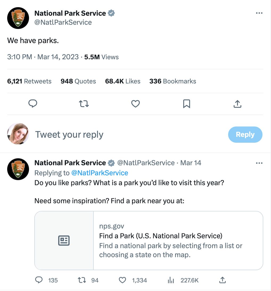Bookmark the 'We have parks' tweet
Image resolution: width=271 pixels, height=291 pixels.
point(186,104)
